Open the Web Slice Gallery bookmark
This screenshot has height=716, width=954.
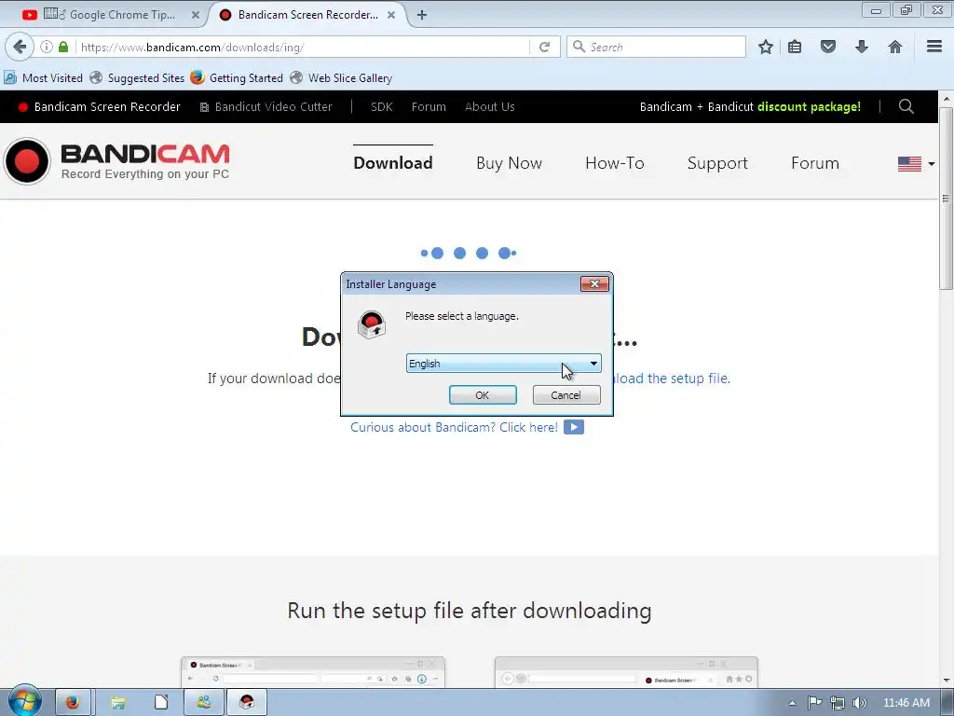[341, 78]
